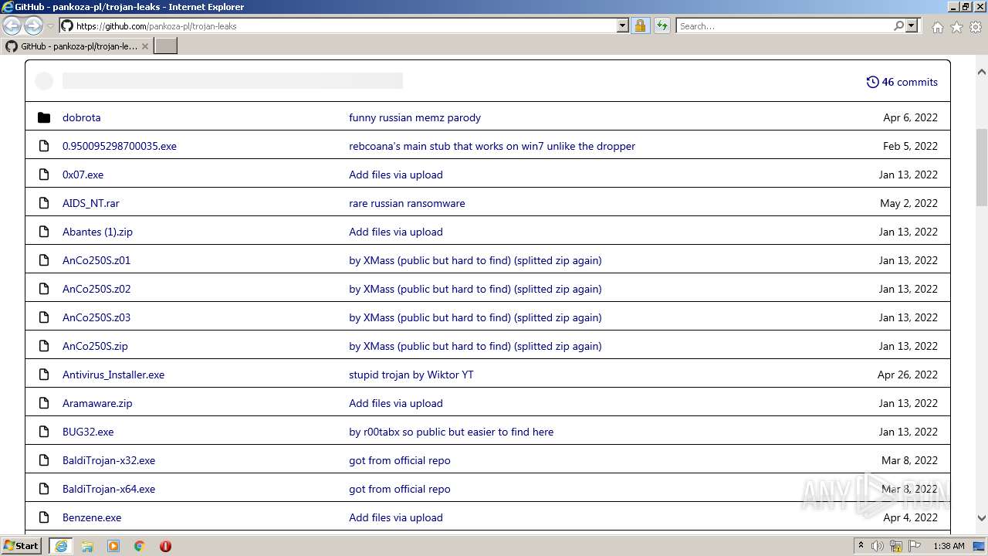Expand the search provider dropdown
This screenshot has width=988, height=556.
912,25
